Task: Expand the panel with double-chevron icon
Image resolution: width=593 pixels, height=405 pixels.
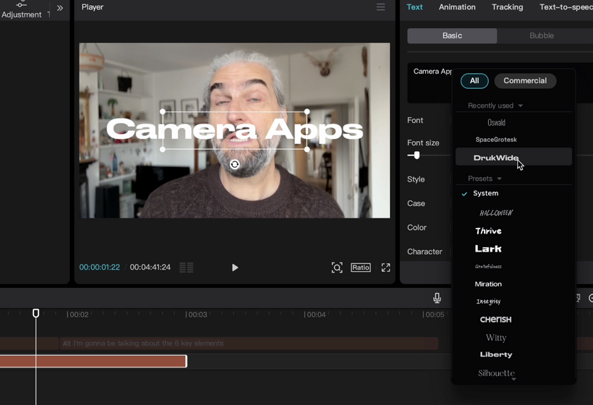Action: tap(60, 8)
